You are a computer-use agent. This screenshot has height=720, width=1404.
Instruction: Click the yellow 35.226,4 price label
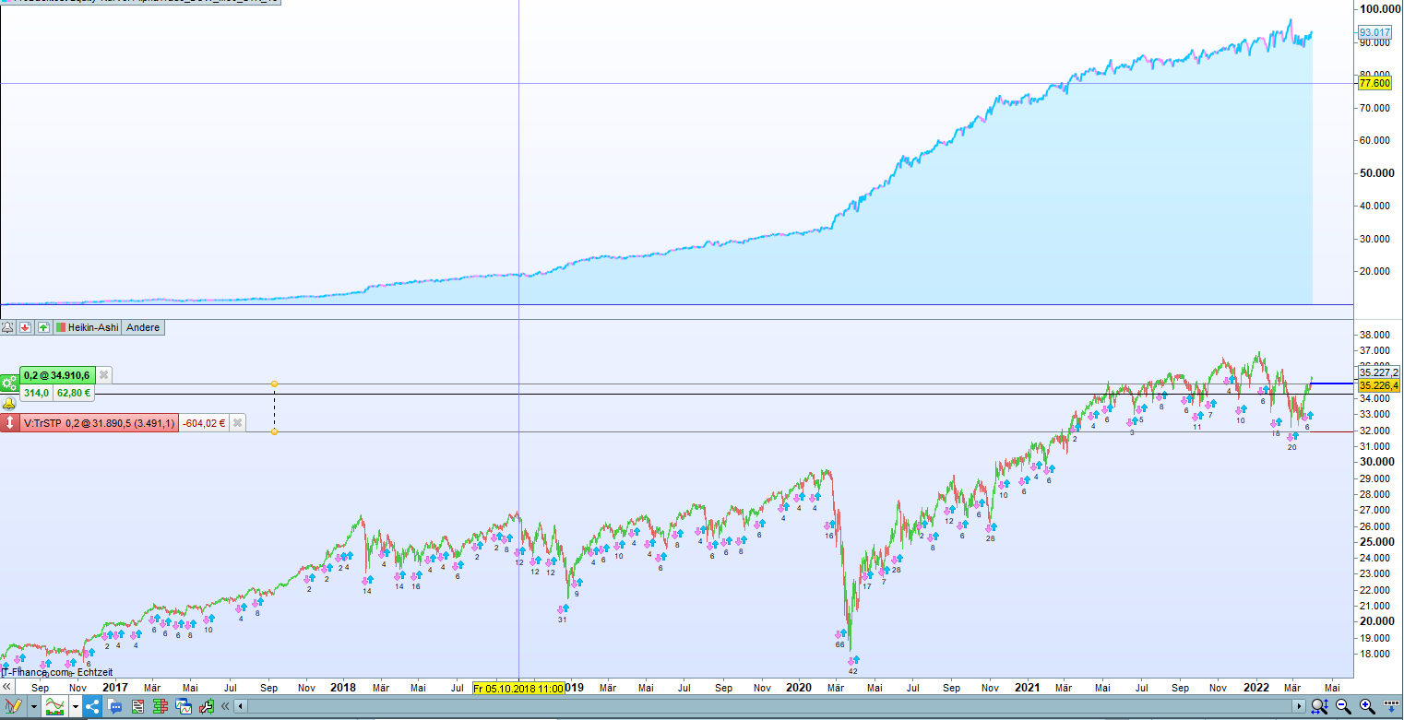(1378, 385)
